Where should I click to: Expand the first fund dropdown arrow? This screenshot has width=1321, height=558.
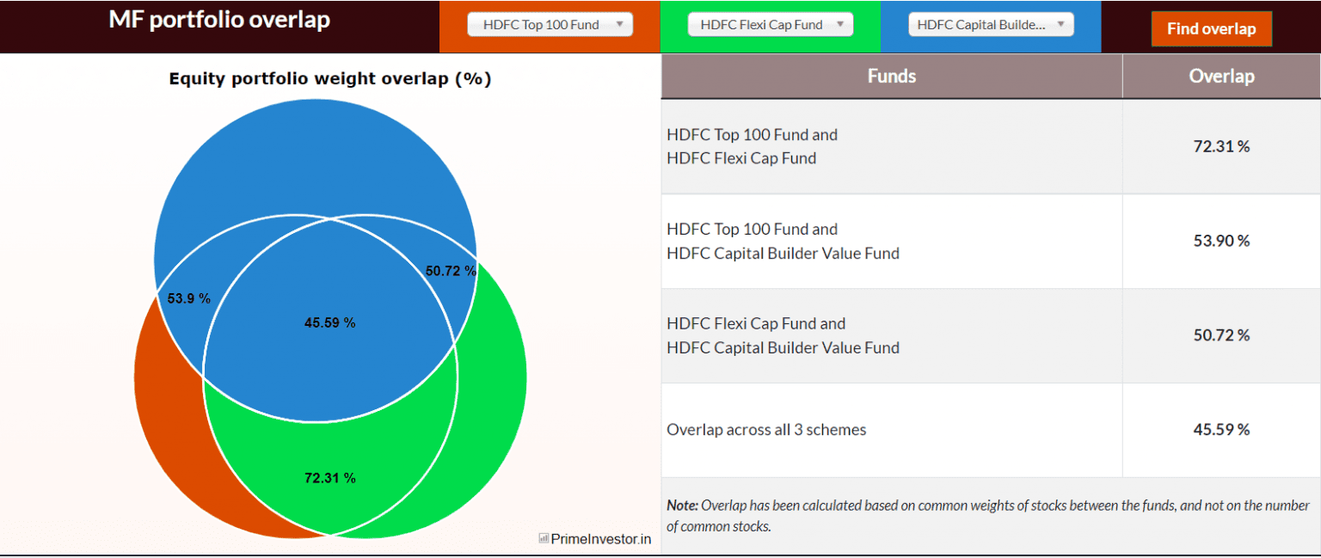[620, 24]
